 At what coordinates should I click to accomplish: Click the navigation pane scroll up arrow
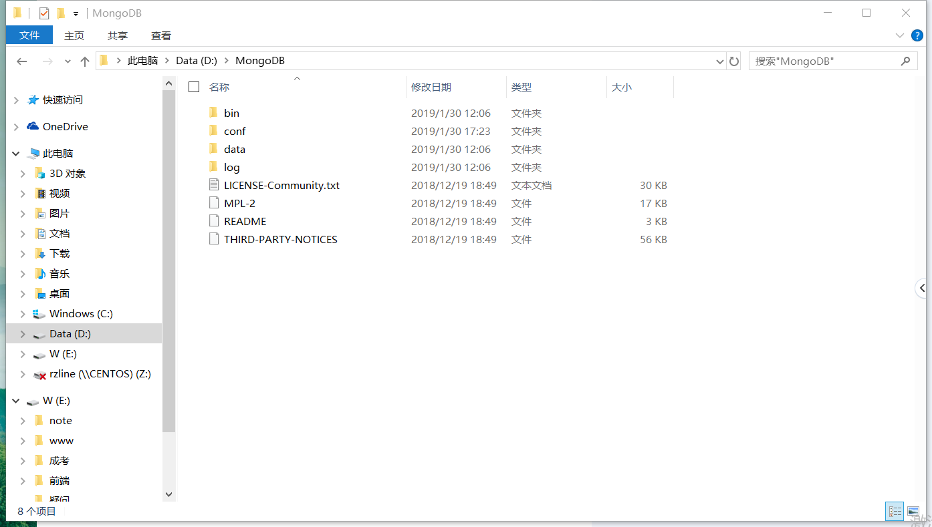tap(168, 83)
